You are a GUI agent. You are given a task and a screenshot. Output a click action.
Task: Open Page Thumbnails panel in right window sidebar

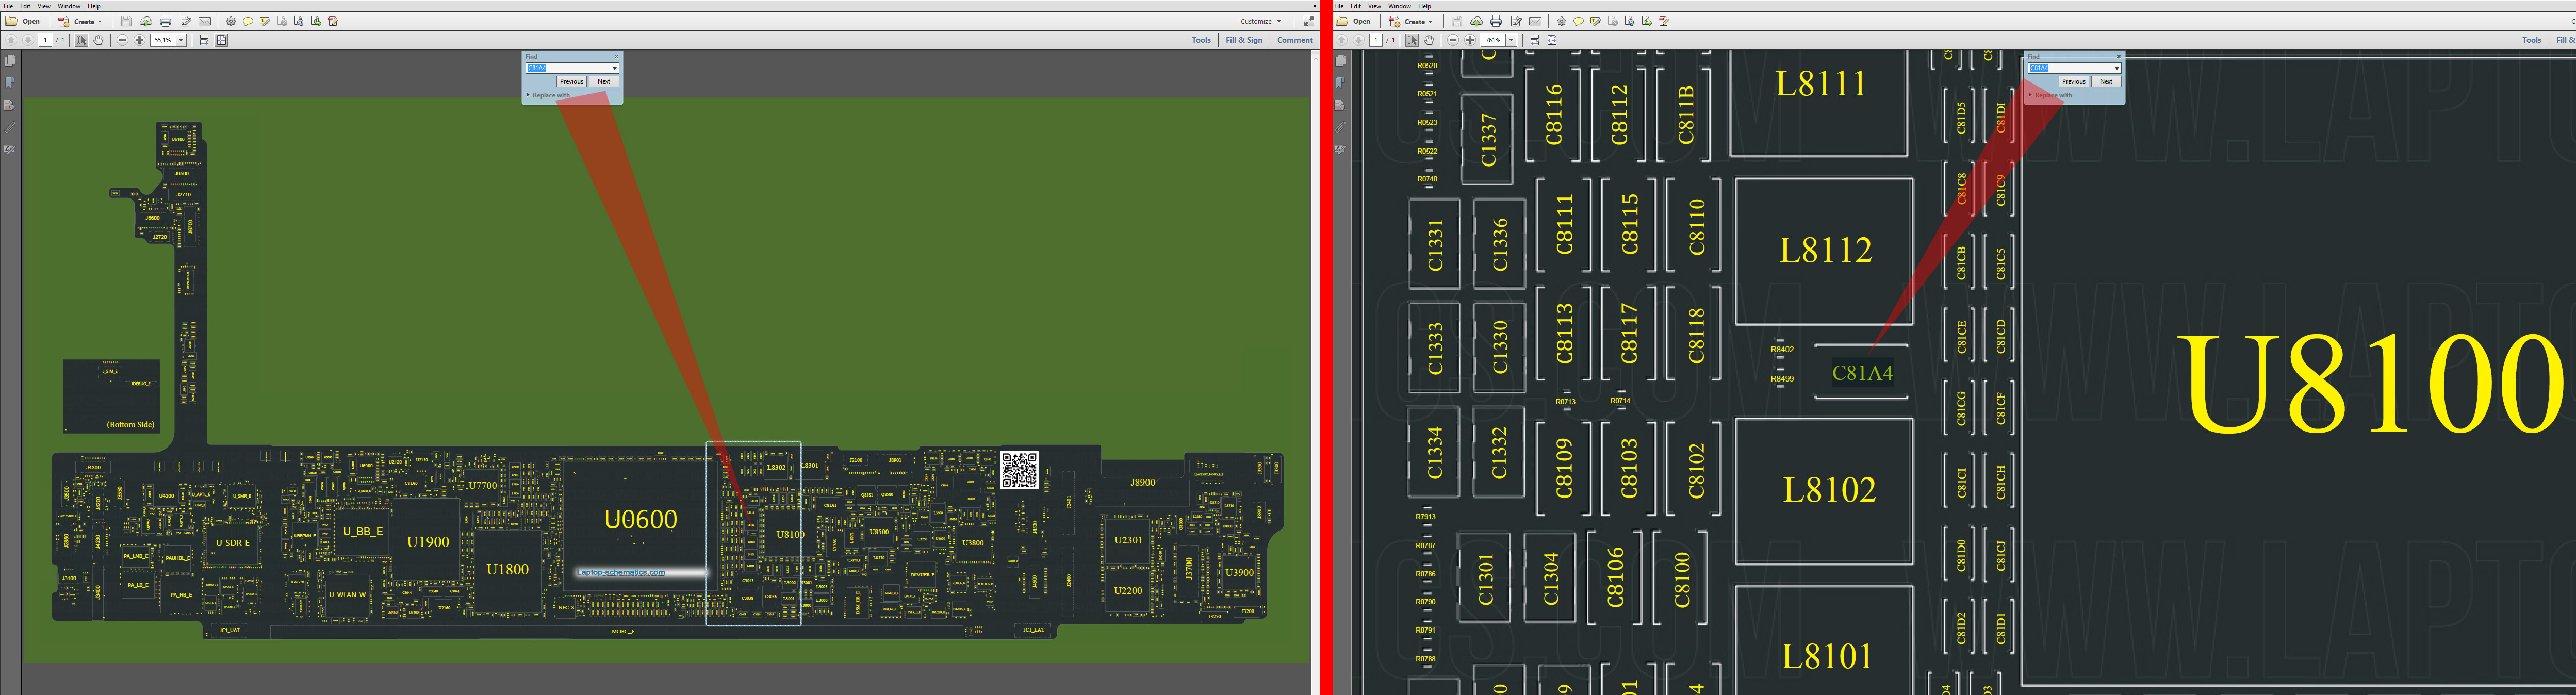(1340, 61)
